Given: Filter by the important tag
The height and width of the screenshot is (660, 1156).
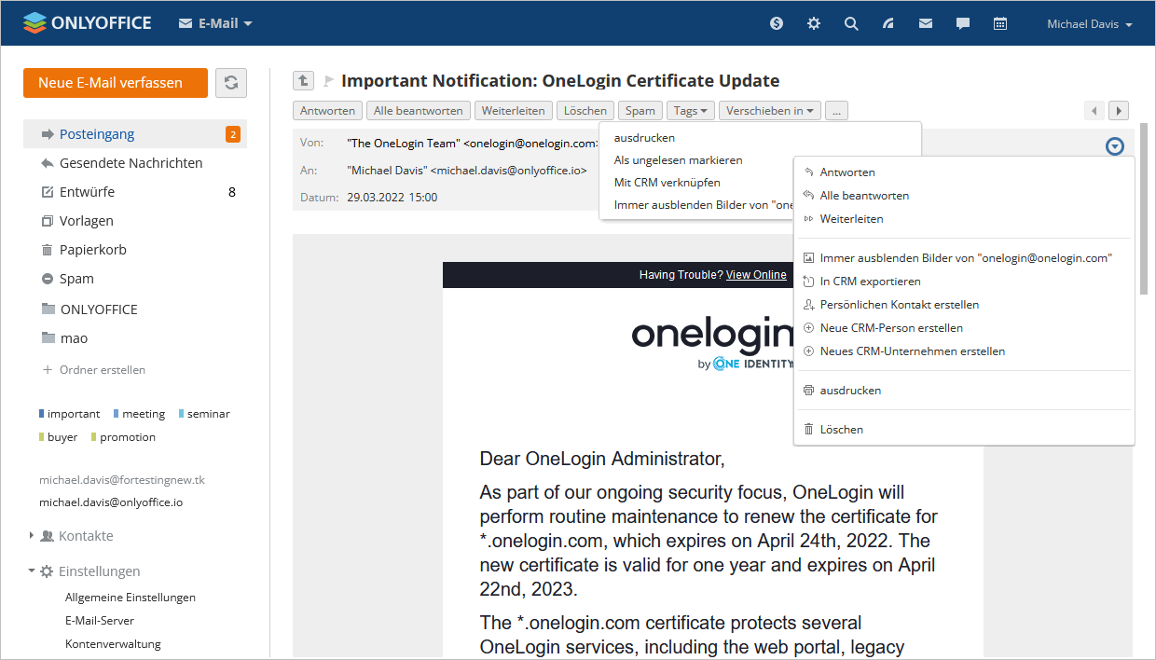Looking at the screenshot, I should tap(70, 414).
